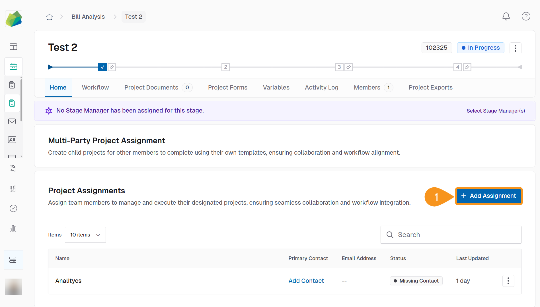Open the dashboard layout icon at sidebar top
The width and height of the screenshot is (540, 307).
[x=13, y=47]
